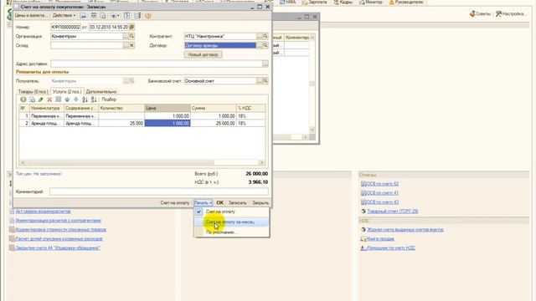The image size is (536, 301).
Task: Switch to the Дополнительно tab
Action: pyautogui.click(x=101, y=92)
